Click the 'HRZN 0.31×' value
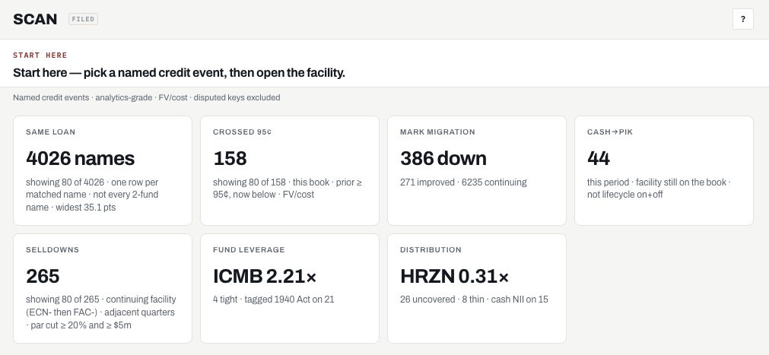The width and height of the screenshot is (769, 355). coord(455,276)
